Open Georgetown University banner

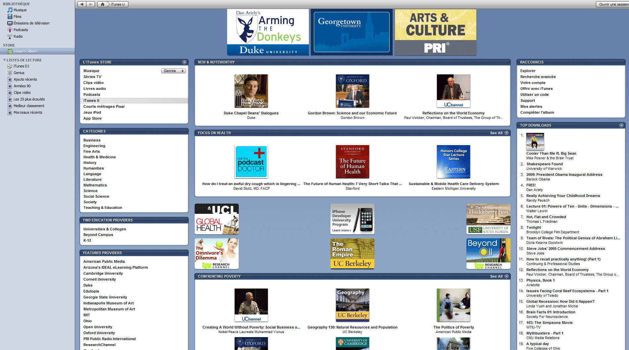[x=352, y=32]
